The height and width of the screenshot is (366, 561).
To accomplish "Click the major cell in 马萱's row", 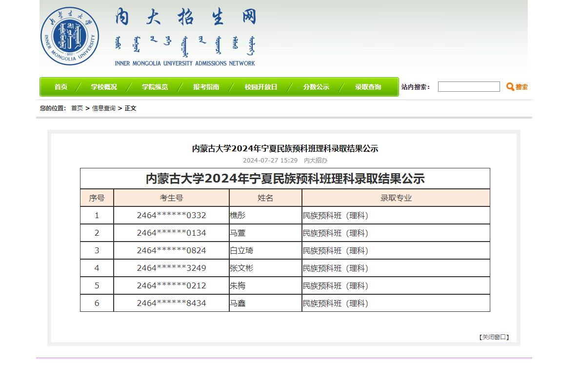I will point(396,233).
